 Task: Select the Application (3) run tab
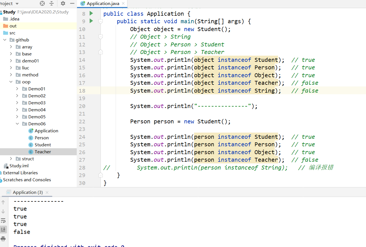(28, 192)
